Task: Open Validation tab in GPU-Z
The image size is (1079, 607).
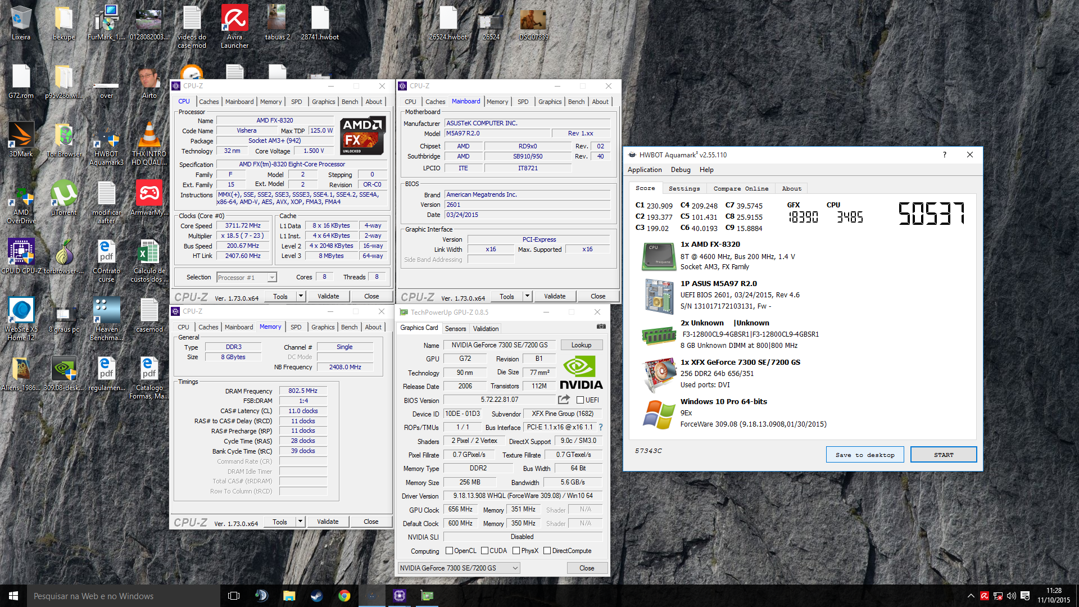Action: (x=486, y=329)
